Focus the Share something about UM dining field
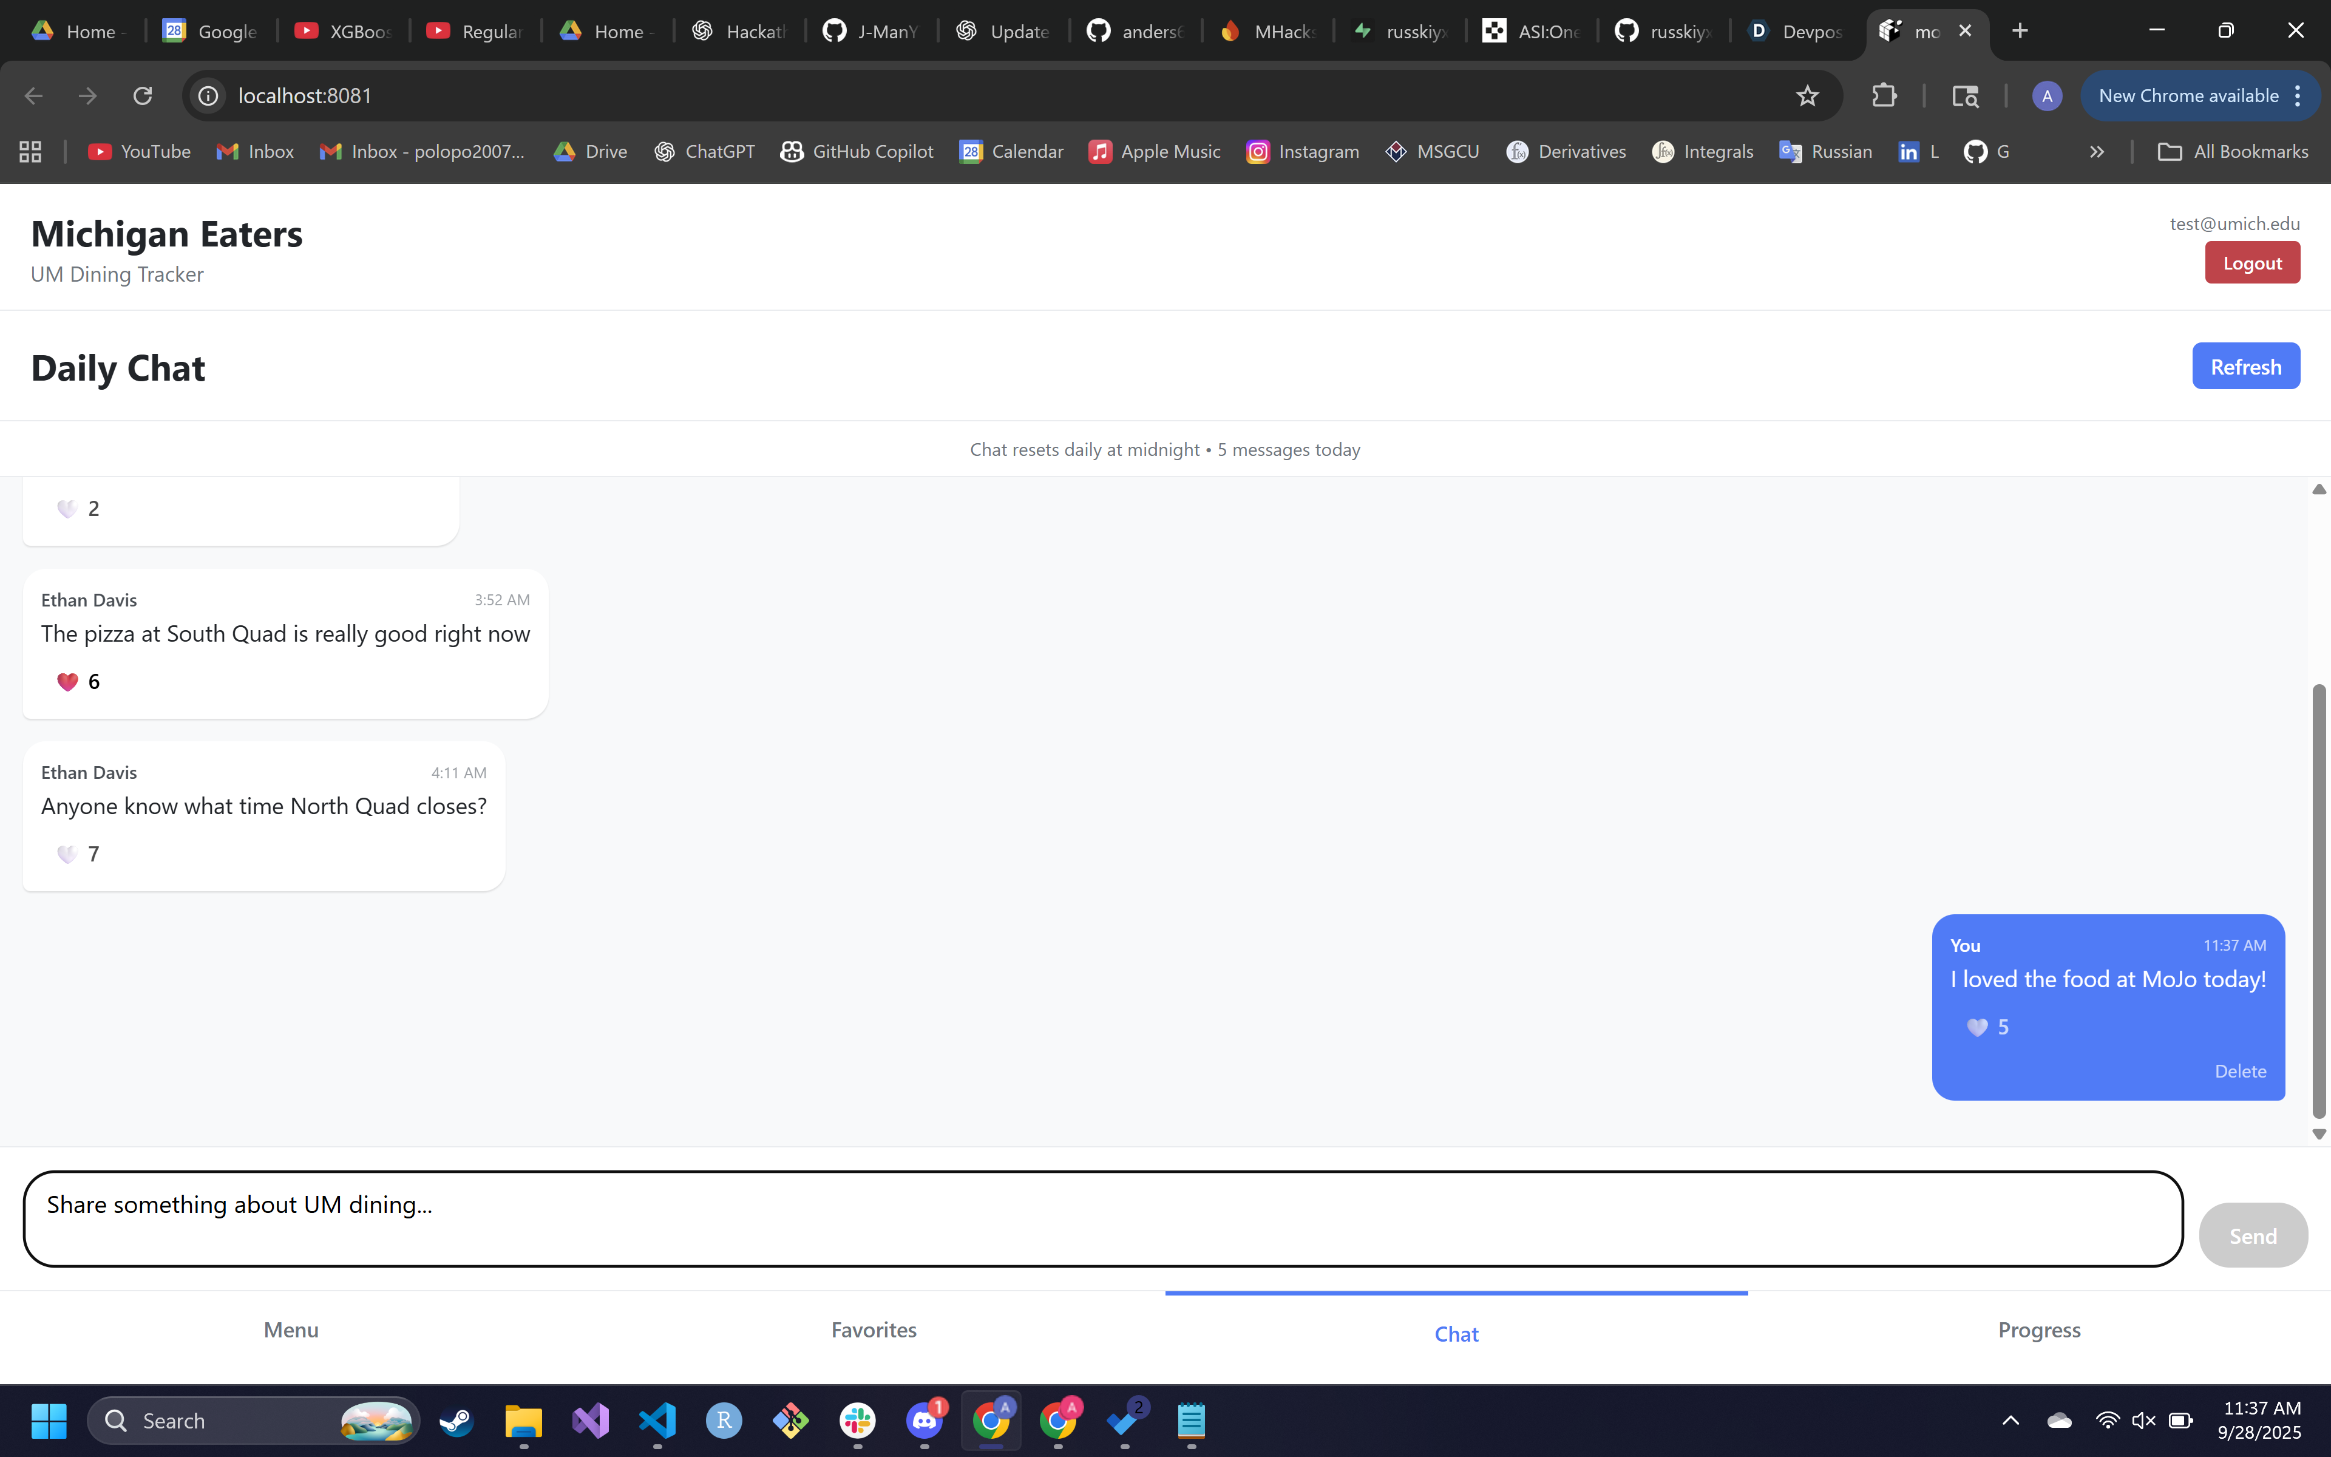 coord(1102,1218)
